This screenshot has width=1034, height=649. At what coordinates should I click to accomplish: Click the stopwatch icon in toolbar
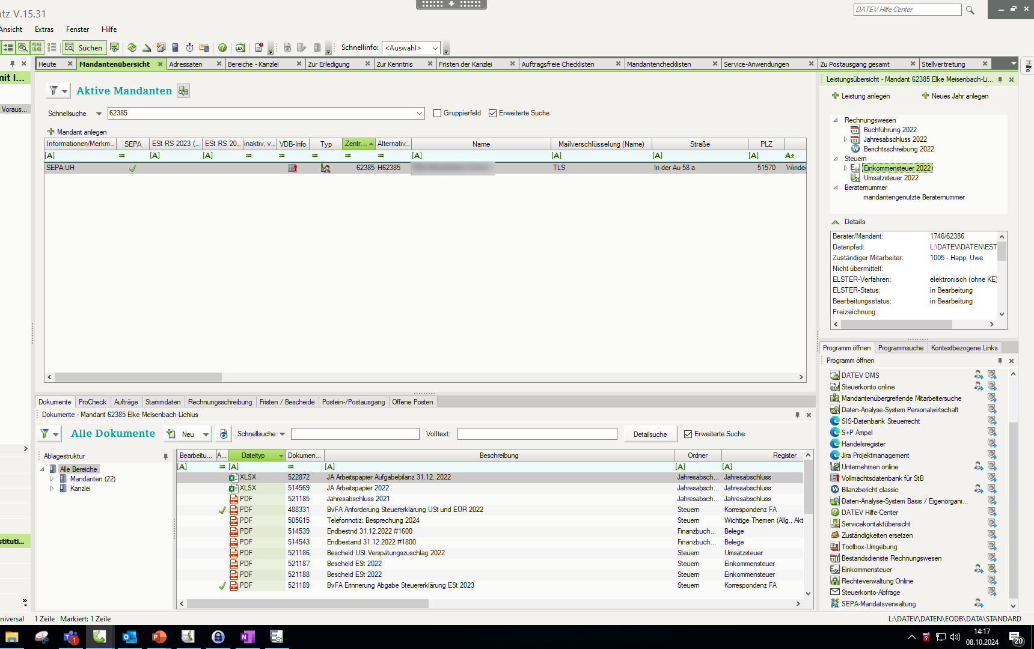[190, 47]
